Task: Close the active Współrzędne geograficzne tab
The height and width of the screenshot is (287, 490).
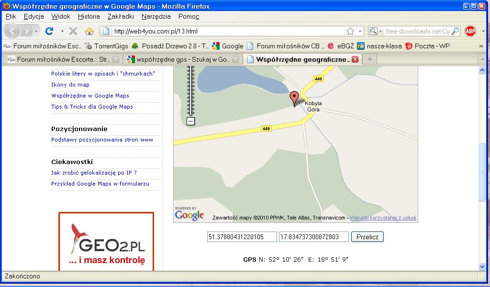Action: tap(355, 59)
